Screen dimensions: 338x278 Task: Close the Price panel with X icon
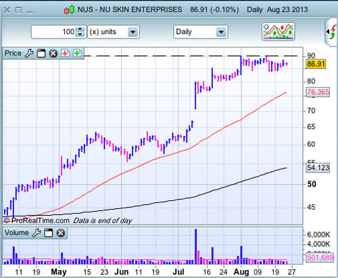(x=53, y=53)
